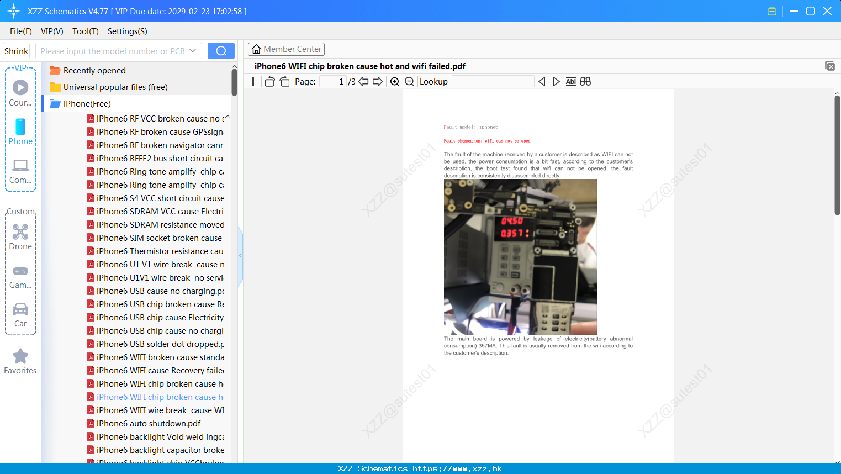Click the binoculars search icon

[585, 82]
